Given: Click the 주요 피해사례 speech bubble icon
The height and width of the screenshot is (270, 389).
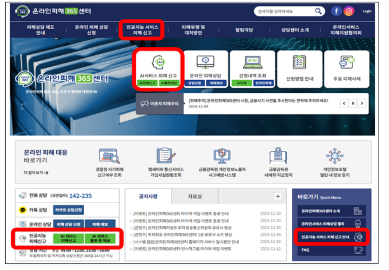Looking at the screenshot, I should point(347,62).
